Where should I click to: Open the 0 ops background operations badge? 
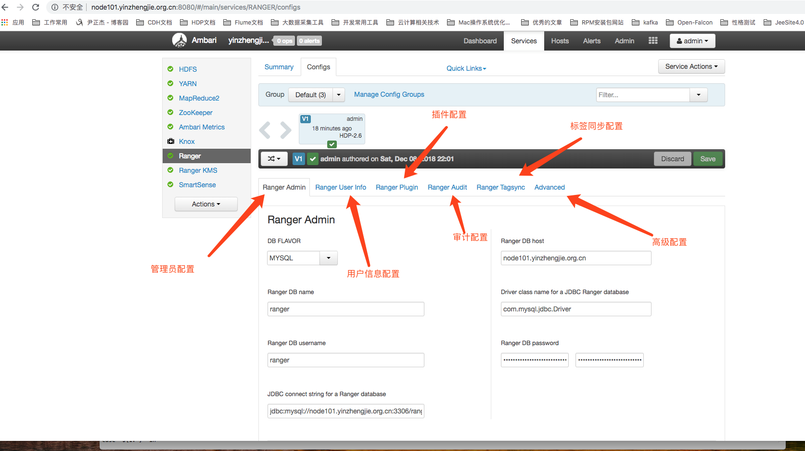click(x=285, y=41)
